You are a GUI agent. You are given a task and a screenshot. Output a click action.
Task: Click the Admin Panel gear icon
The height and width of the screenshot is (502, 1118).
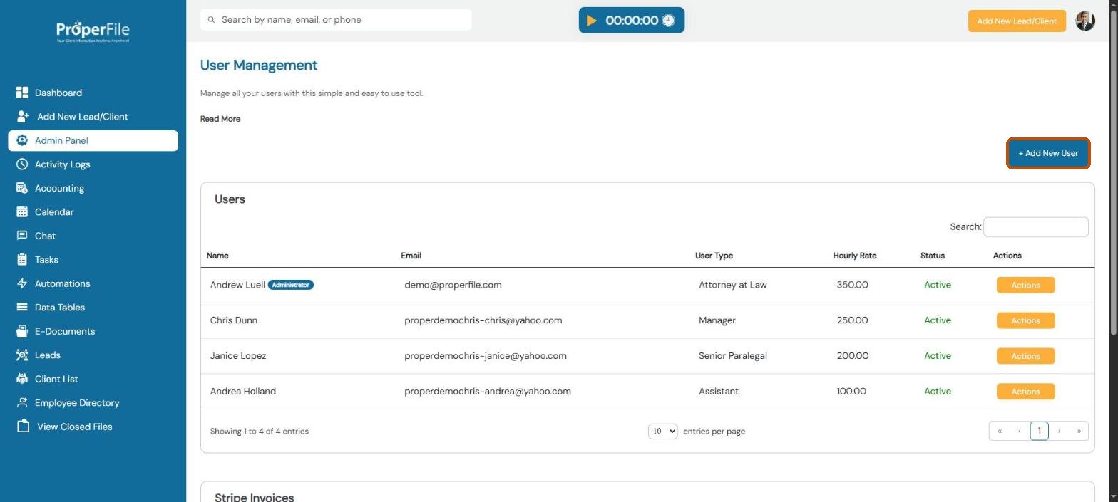point(22,140)
